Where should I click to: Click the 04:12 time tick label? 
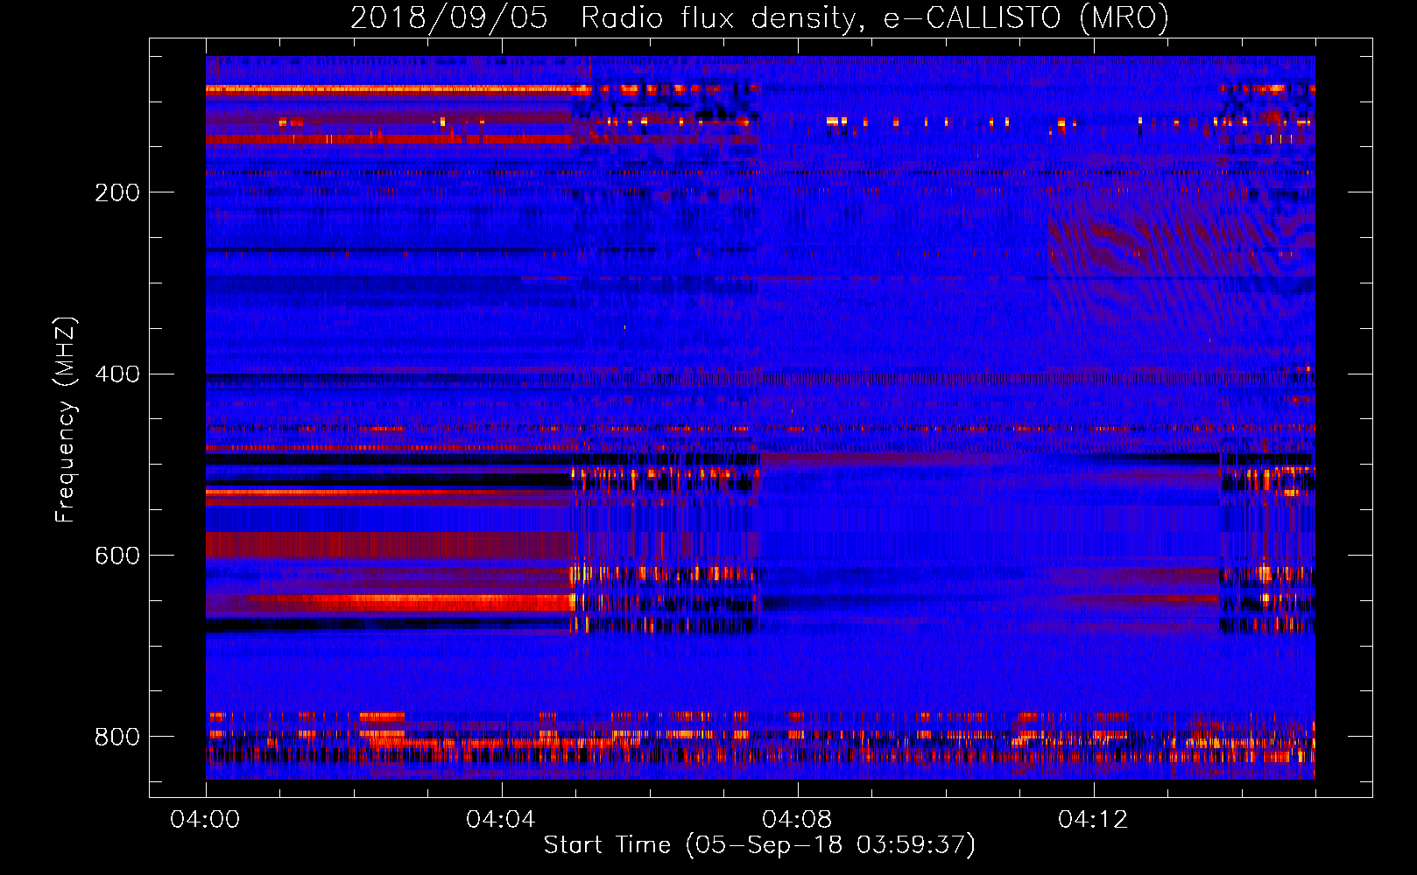[1093, 819]
